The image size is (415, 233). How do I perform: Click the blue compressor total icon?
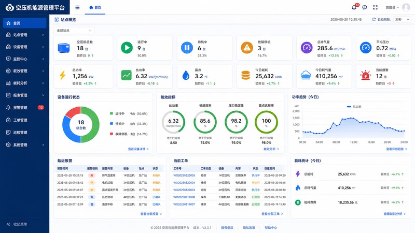pos(63,48)
